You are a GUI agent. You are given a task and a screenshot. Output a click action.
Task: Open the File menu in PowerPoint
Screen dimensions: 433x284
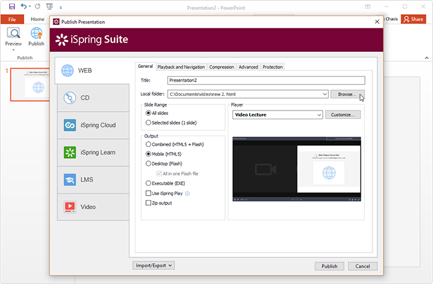pos(12,19)
